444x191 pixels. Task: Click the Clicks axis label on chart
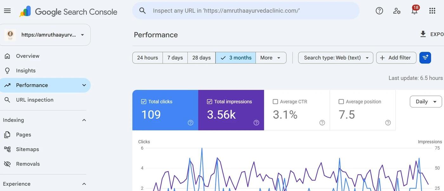point(144,142)
